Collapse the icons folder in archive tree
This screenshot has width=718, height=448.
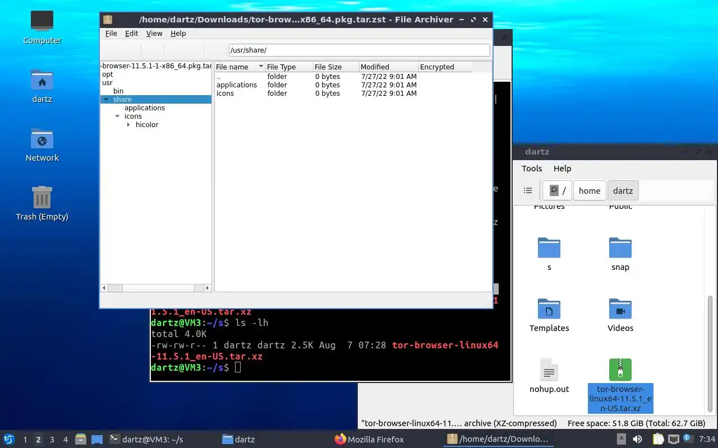coord(117,116)
